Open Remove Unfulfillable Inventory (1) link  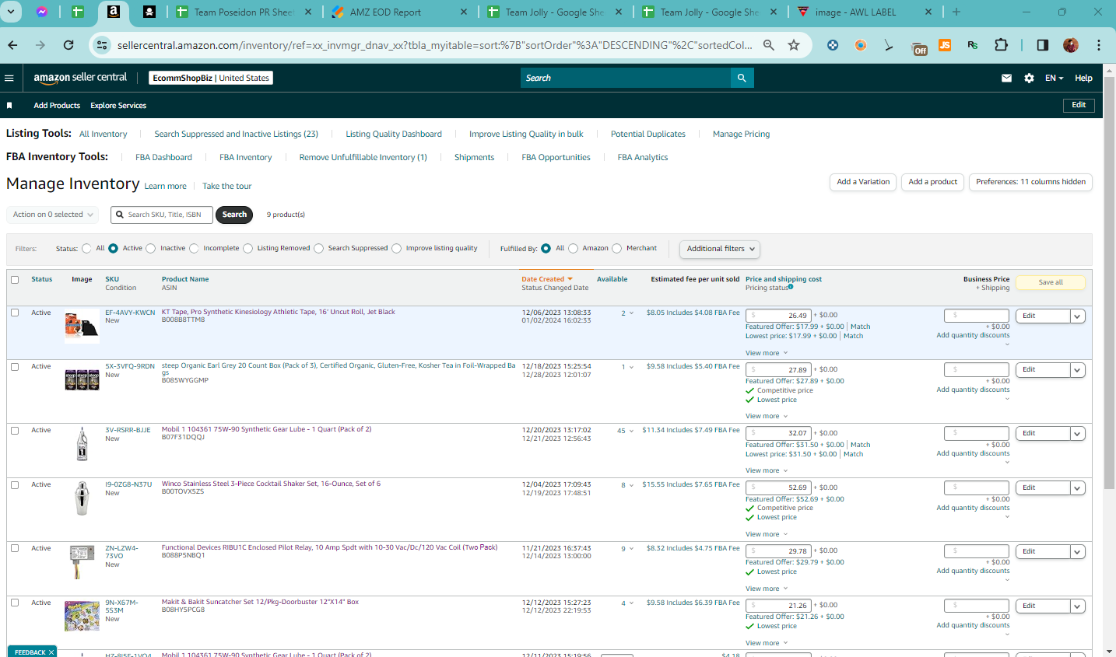tap(363, 157)
